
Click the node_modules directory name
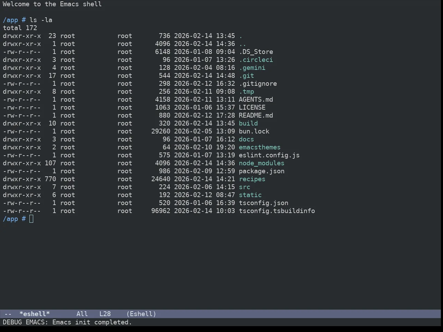click(262, 163)
